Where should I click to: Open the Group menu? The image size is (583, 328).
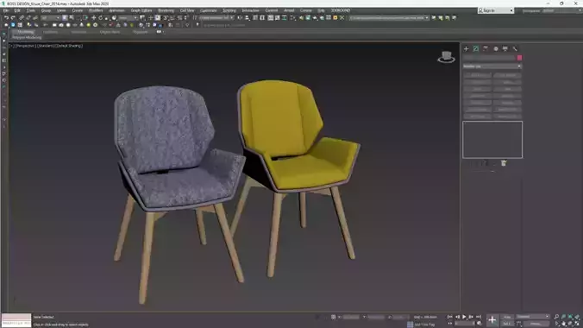(46, 10)
